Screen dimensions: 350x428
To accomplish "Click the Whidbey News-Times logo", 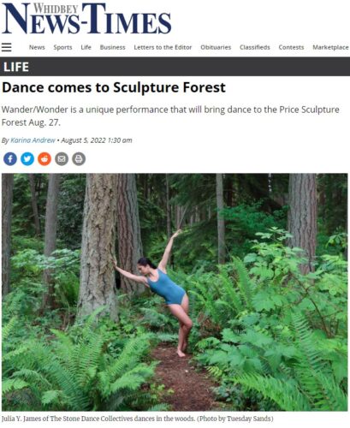I will [x=86, y=19].
